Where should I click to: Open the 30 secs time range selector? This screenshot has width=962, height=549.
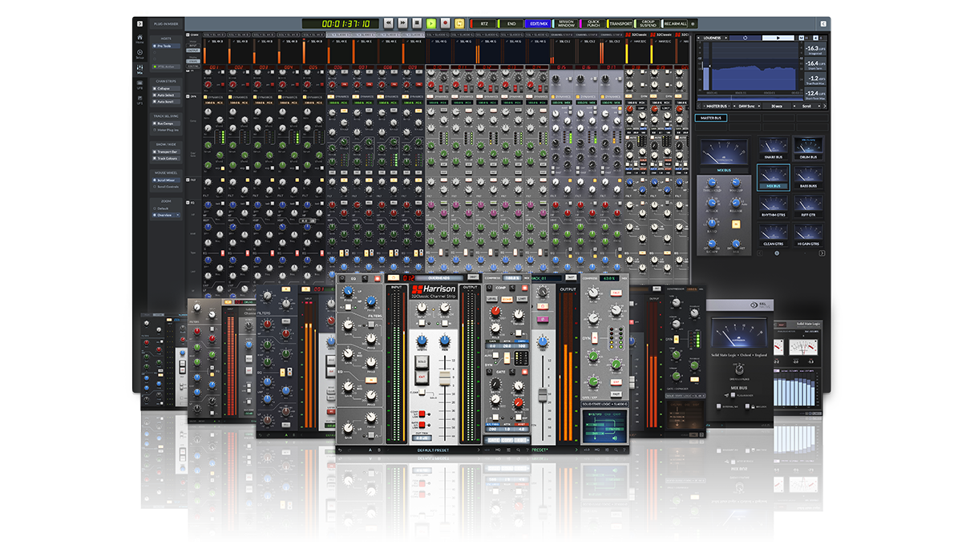click(x=777, y=106)
